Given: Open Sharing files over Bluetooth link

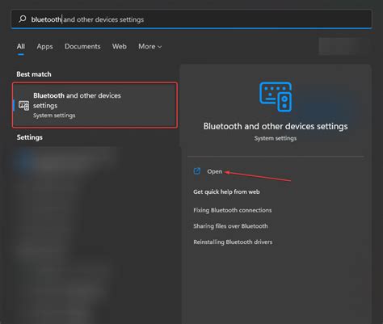Looking at the screenshot, I should 230,226.
